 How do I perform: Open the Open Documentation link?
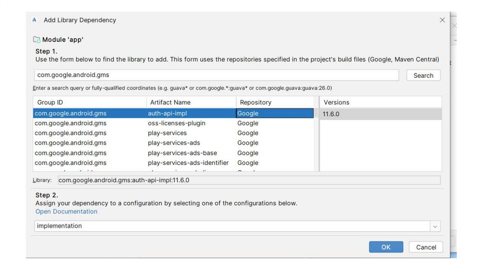click(67, 212)
